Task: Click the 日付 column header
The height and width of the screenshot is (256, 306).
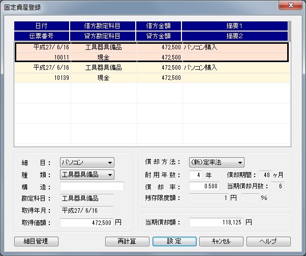Action: pyautogui.click(x=42, y=26)
